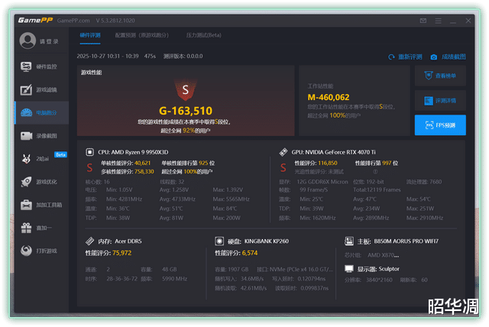Click the 游戏性能 game performance panel title
Screen dimensions: 489x327
(x=92, y=73)
